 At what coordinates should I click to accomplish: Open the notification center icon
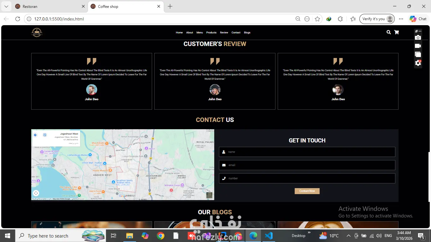tap(421, 236)
